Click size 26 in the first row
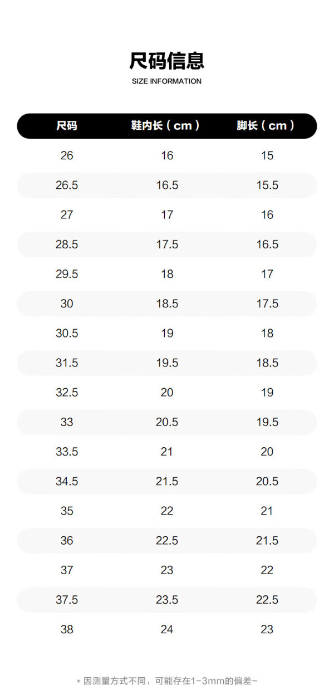The height and width of the screenshot is (685, 334). [67, 155]
